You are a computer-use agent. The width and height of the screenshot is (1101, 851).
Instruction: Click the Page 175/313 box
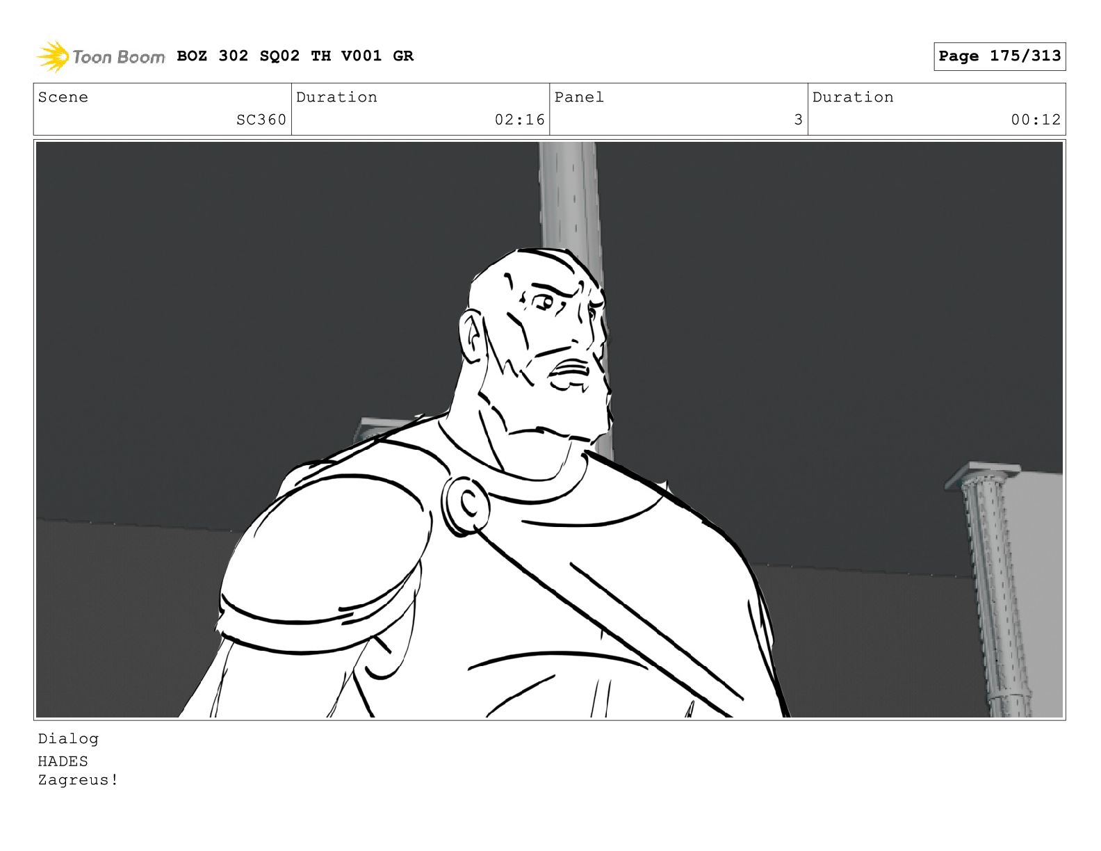1000,56
